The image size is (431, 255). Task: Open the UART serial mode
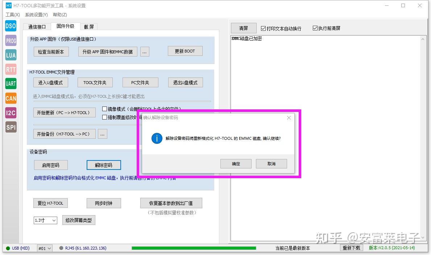(x=11, y=84)
